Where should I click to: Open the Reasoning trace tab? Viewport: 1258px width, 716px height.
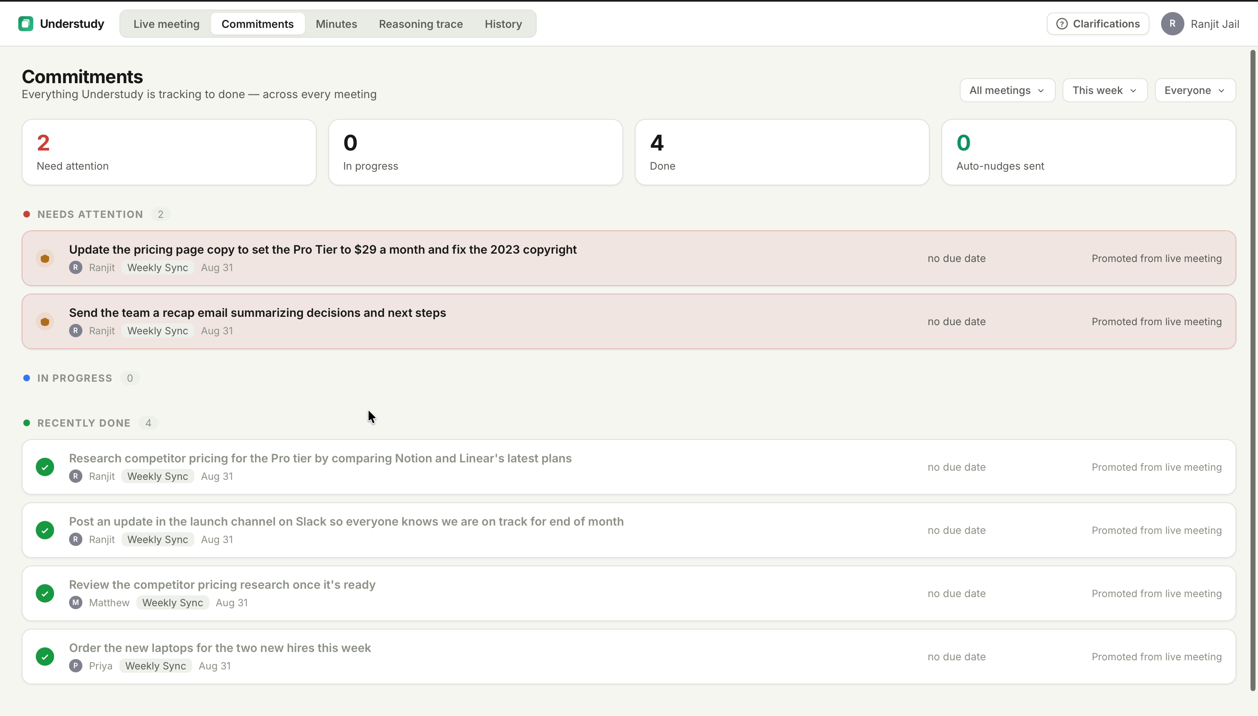tap(421, 24)
